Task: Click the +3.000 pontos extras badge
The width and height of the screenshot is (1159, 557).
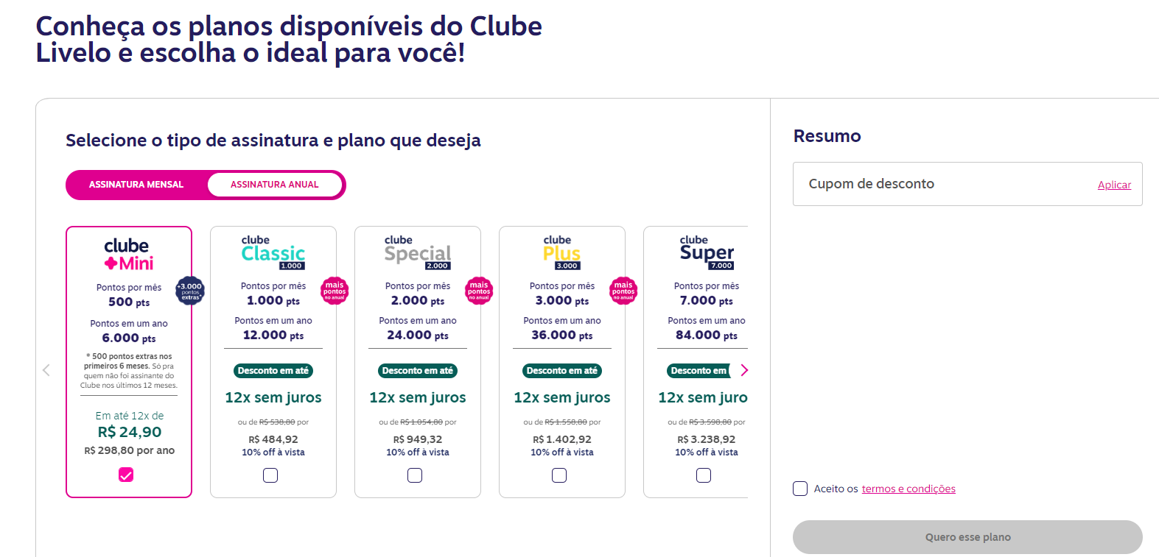Action: [x=190, y=291]
